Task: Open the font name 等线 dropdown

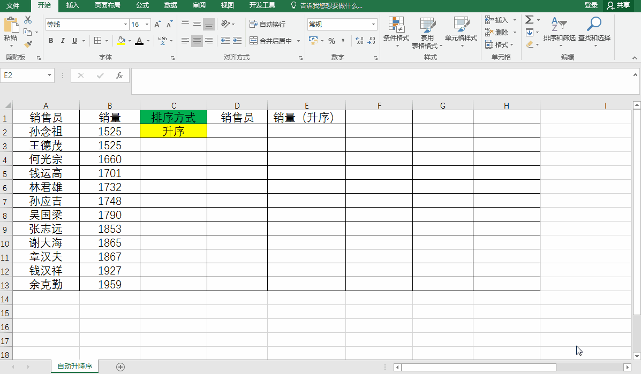Action: pos(125,25)
